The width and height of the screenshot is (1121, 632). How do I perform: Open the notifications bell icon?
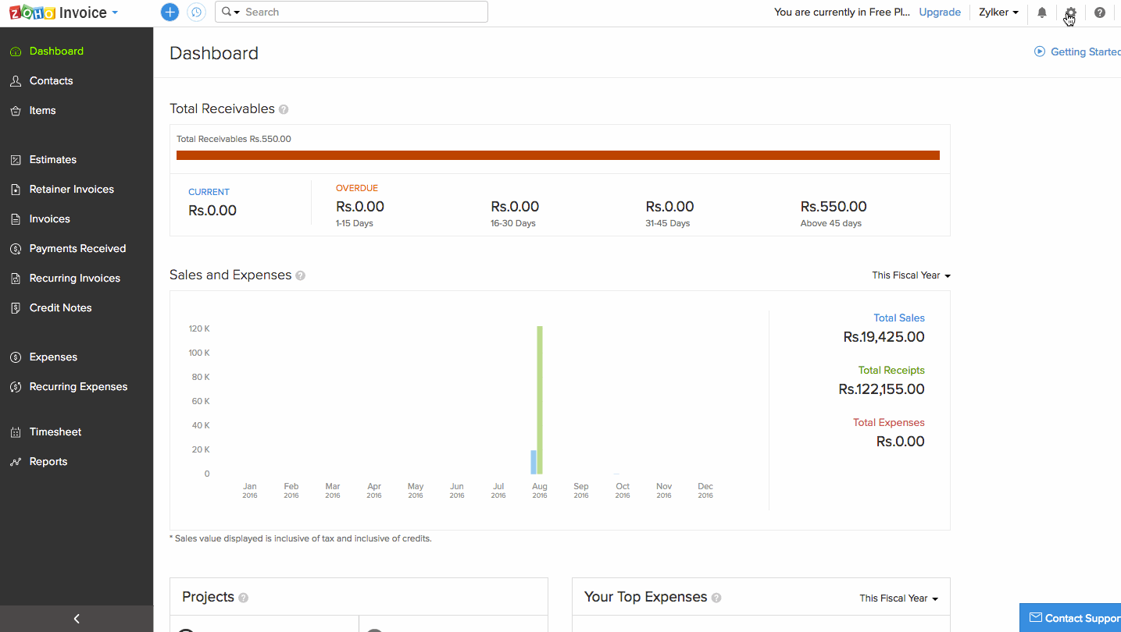[x=1041, y=12]
